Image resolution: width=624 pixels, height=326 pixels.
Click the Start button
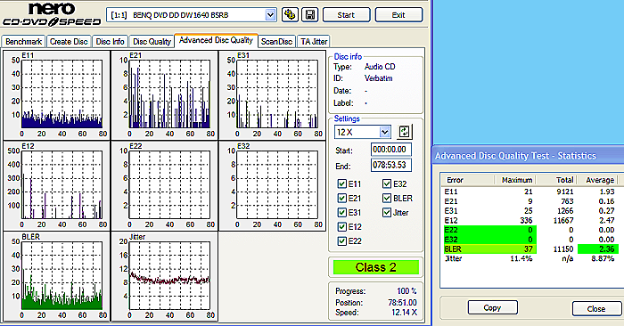(346, 15)
